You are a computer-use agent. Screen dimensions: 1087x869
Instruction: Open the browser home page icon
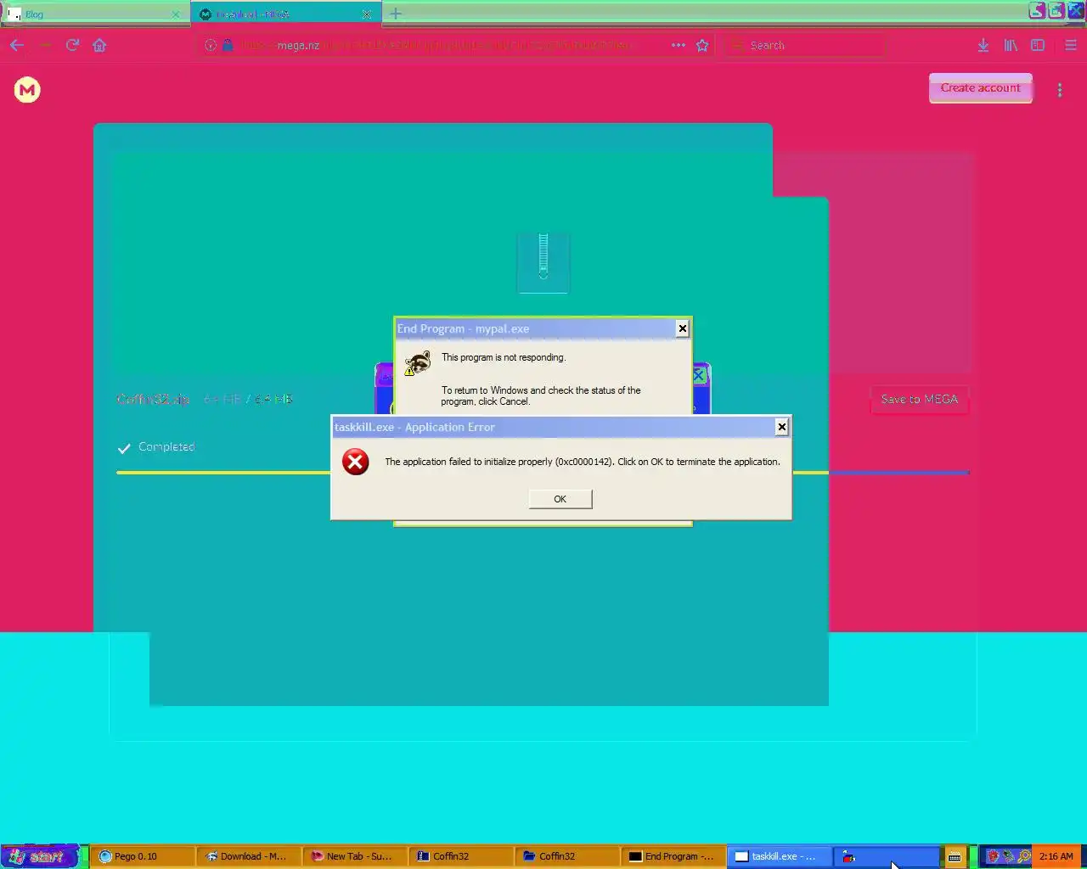[99, 45]
